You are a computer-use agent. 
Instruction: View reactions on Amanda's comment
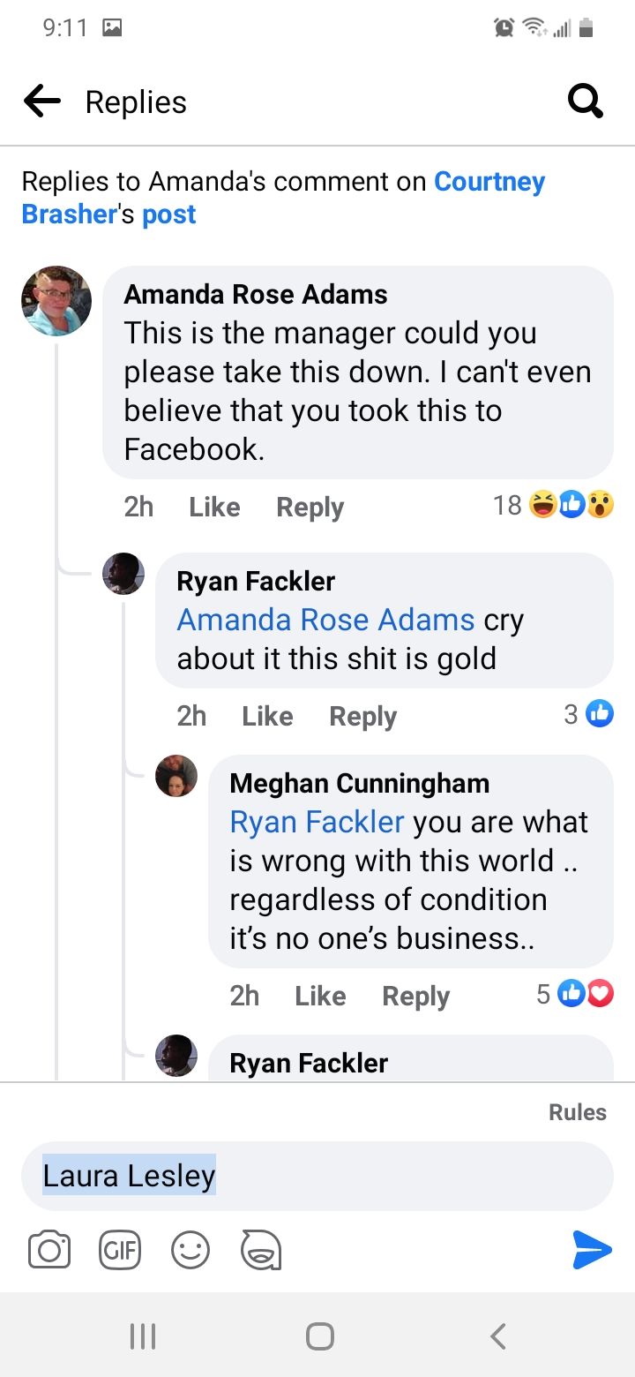pos(554,506)
